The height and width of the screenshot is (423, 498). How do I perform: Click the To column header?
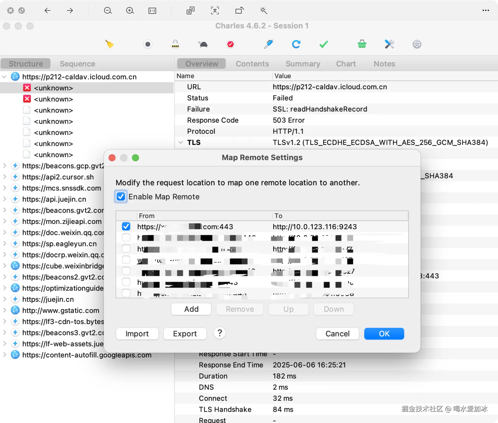click(340, 216)
